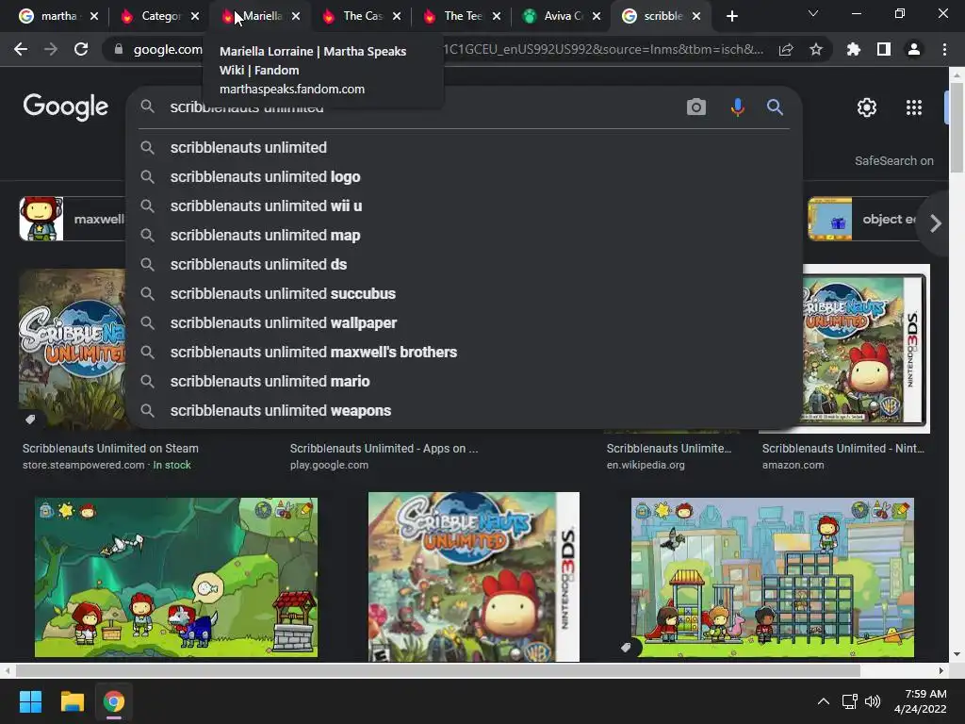Screen dimensions: 965x724
Task: Open 'Scribblenauts Unlimited - Apps on ...' result
Action: 384,448
